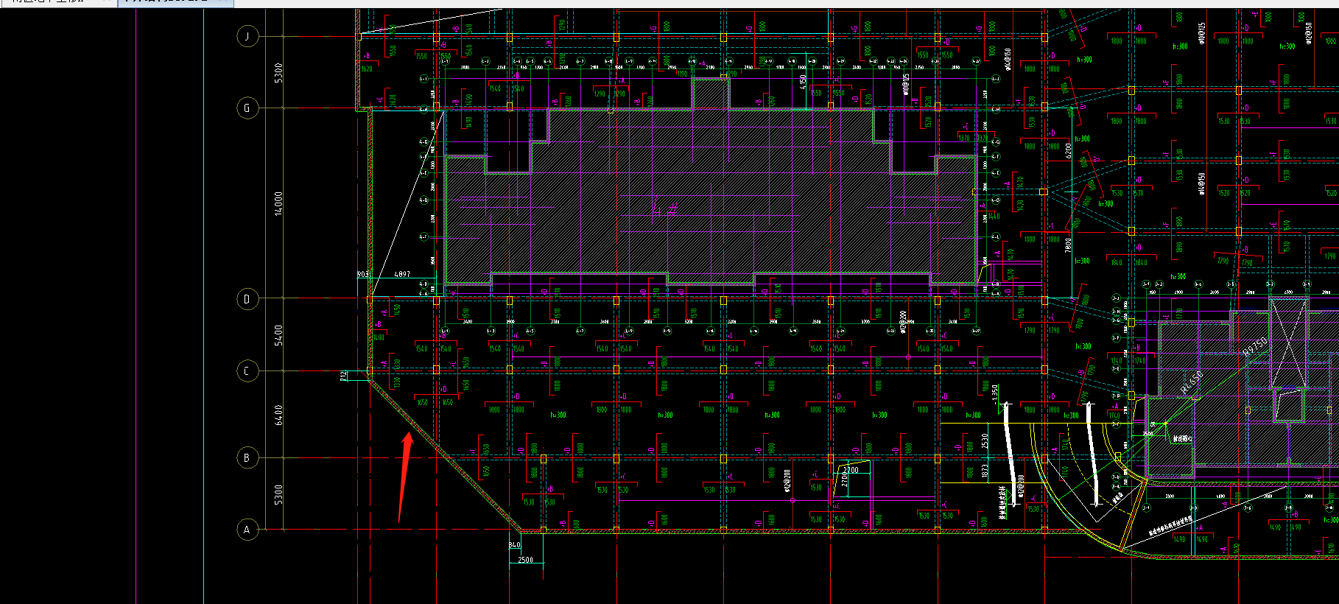Select axis bubble D
This screenshot has width=1339, height=604.
(x=247, y=299)
